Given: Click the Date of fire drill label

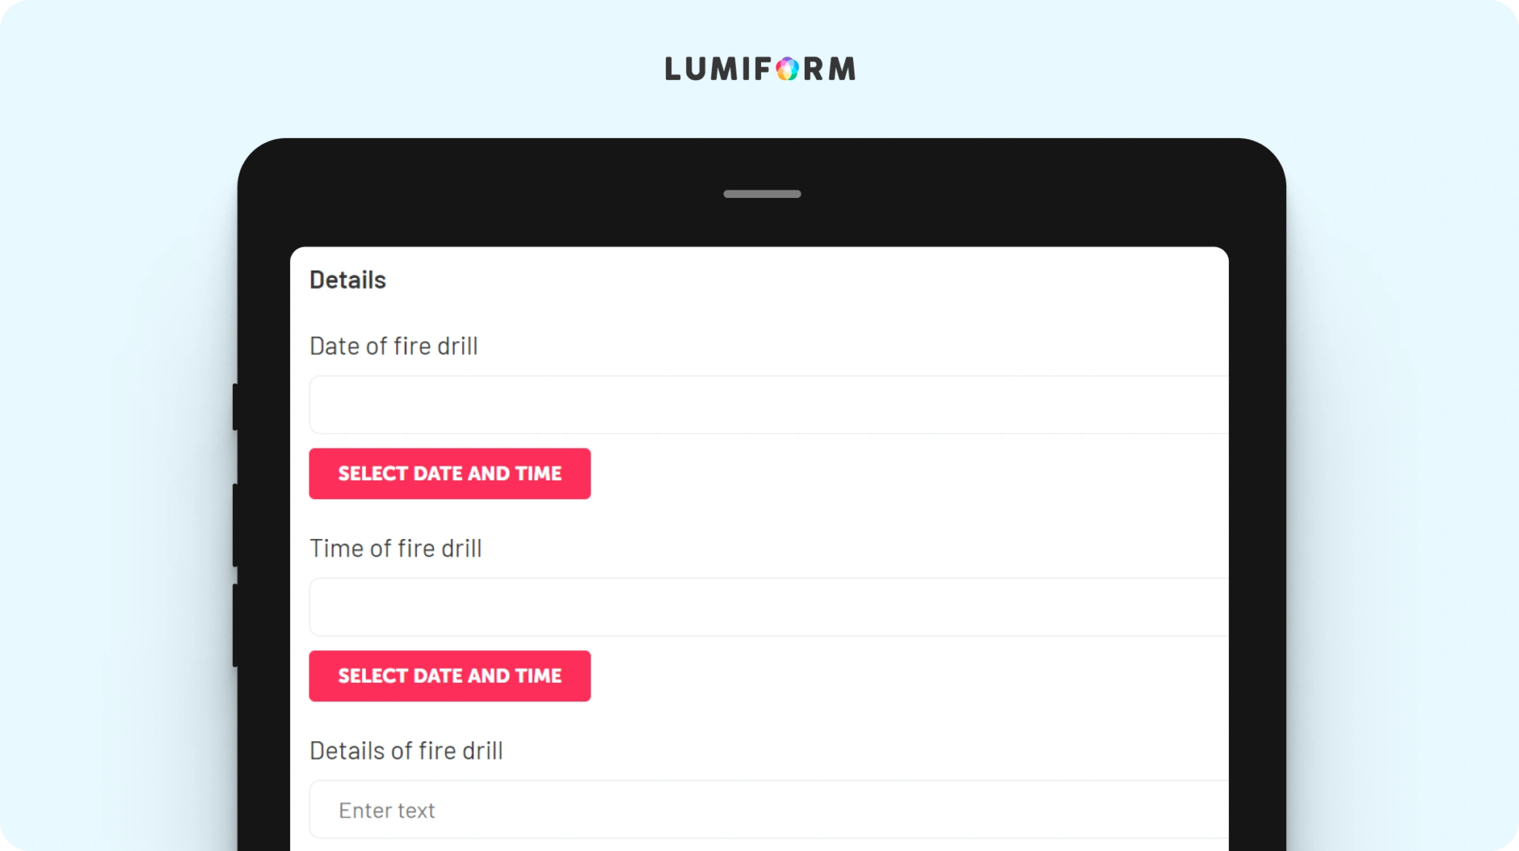Looking at the screenshot, I should pyautogui.click(x=394, y=346).
